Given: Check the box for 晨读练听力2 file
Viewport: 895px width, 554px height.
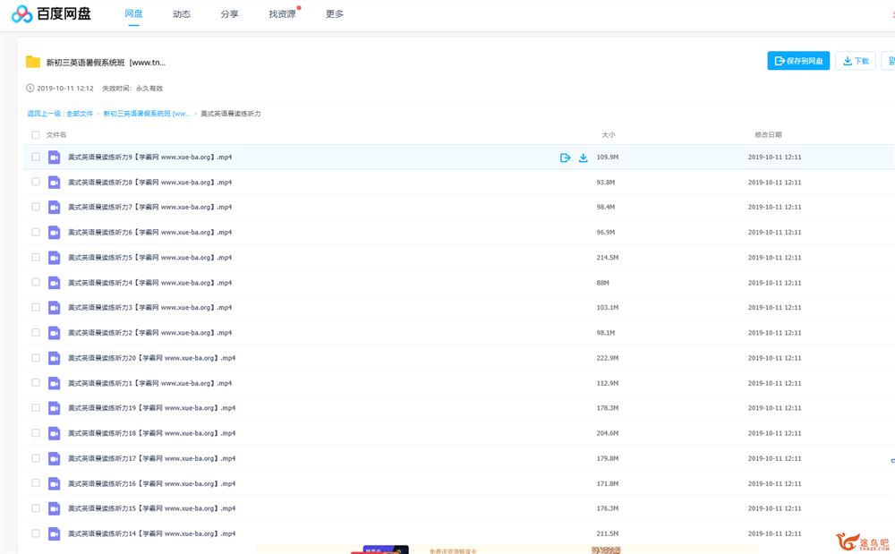Looking at the screenshot, I should [x=36, y=333].
